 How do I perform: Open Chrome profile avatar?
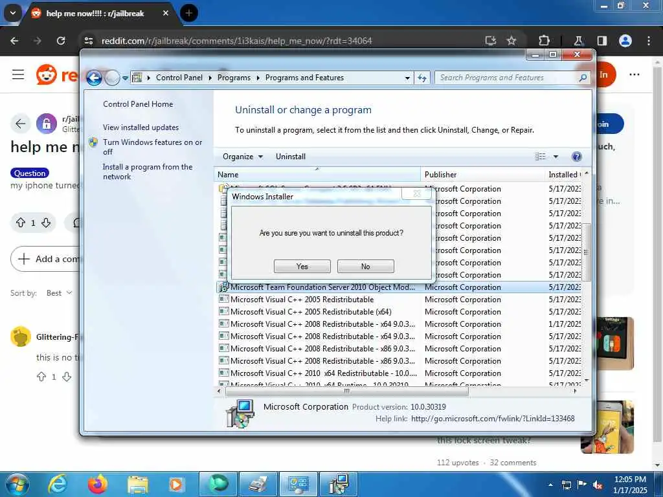tap(625, 41)
